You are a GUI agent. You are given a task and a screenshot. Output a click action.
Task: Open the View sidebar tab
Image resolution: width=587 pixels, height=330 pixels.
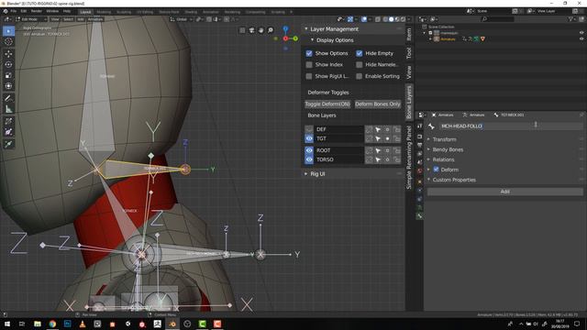409,71
